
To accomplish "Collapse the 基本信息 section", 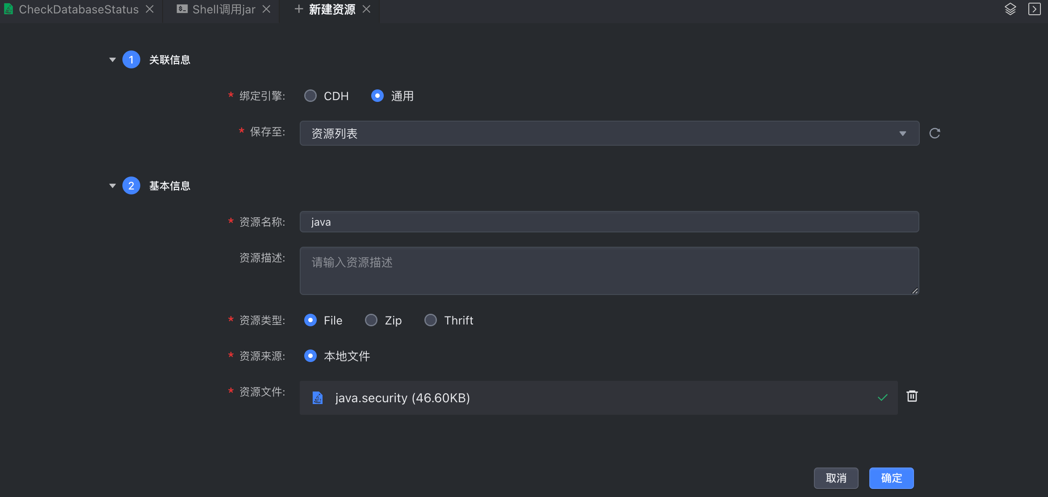I will click(x=113, y=186).
